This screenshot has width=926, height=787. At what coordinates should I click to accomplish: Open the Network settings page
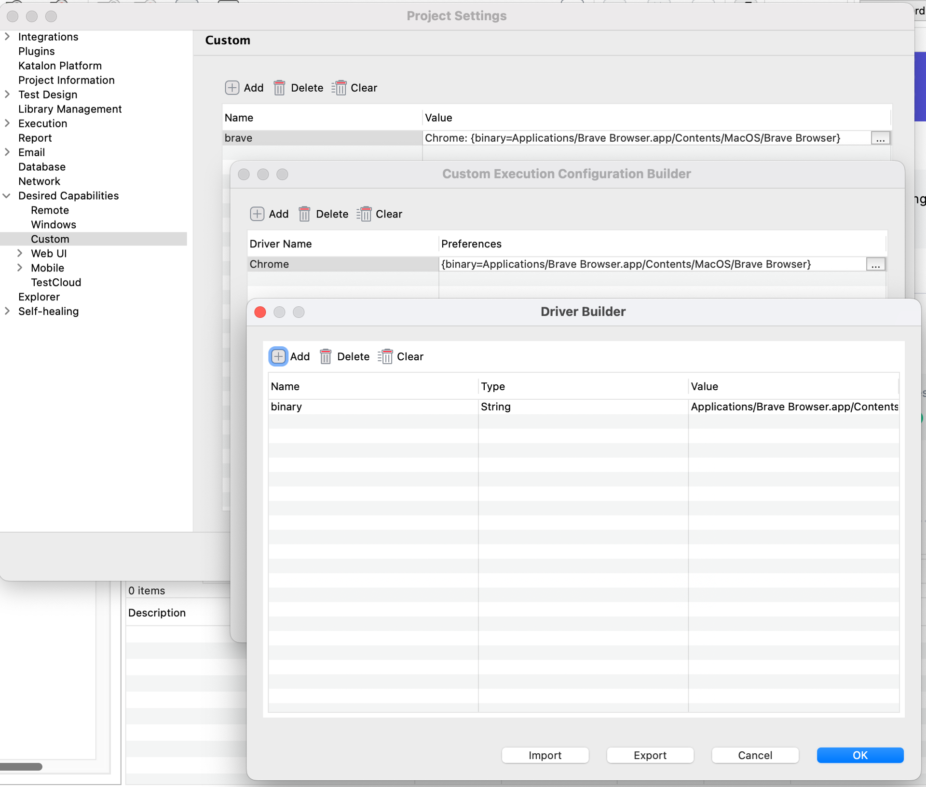click(40, 181)
